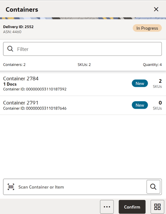Click the search button beside the scan field
Screen dimensions: 166x214
click(x=153, y=187)
